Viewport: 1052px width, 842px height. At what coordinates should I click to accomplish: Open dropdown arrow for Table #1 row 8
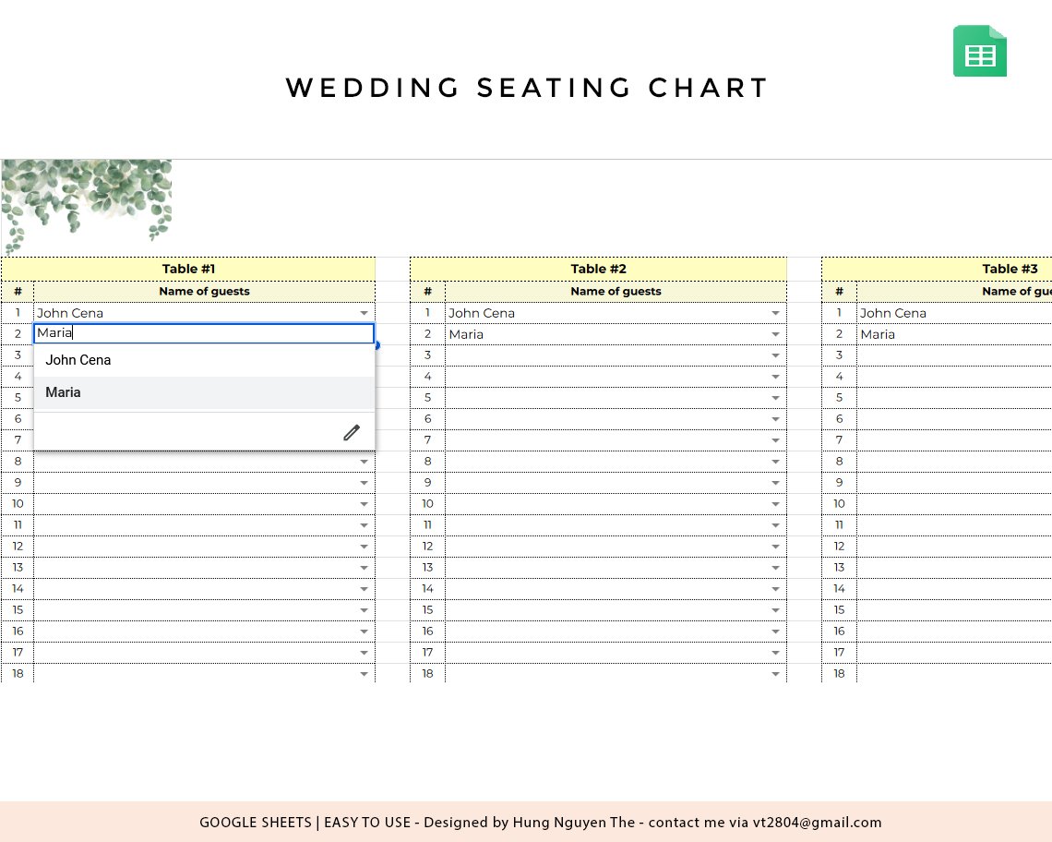click(364, 462)
